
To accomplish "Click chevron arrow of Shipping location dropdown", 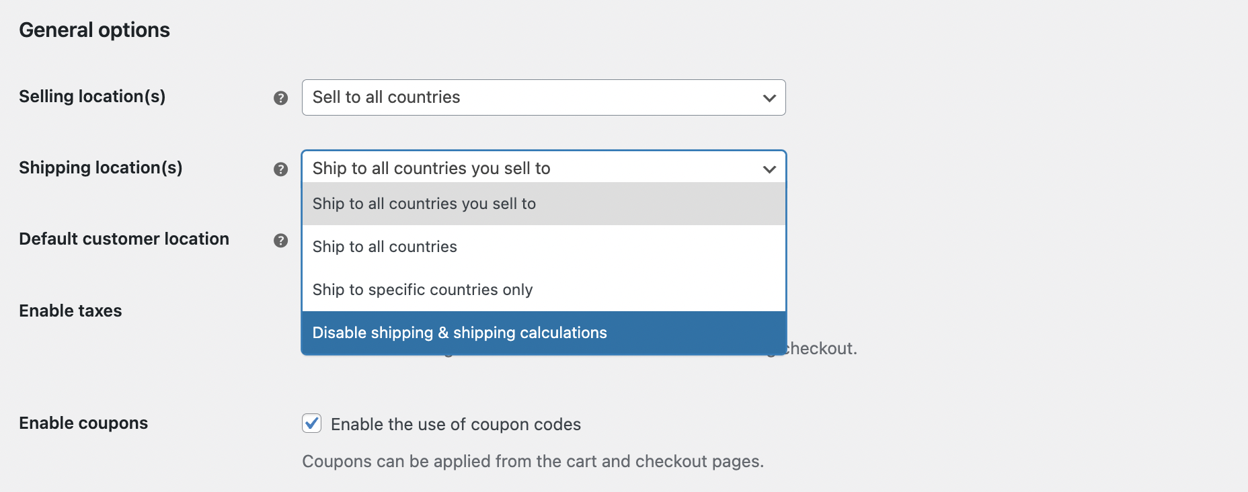I will [769, 169].
